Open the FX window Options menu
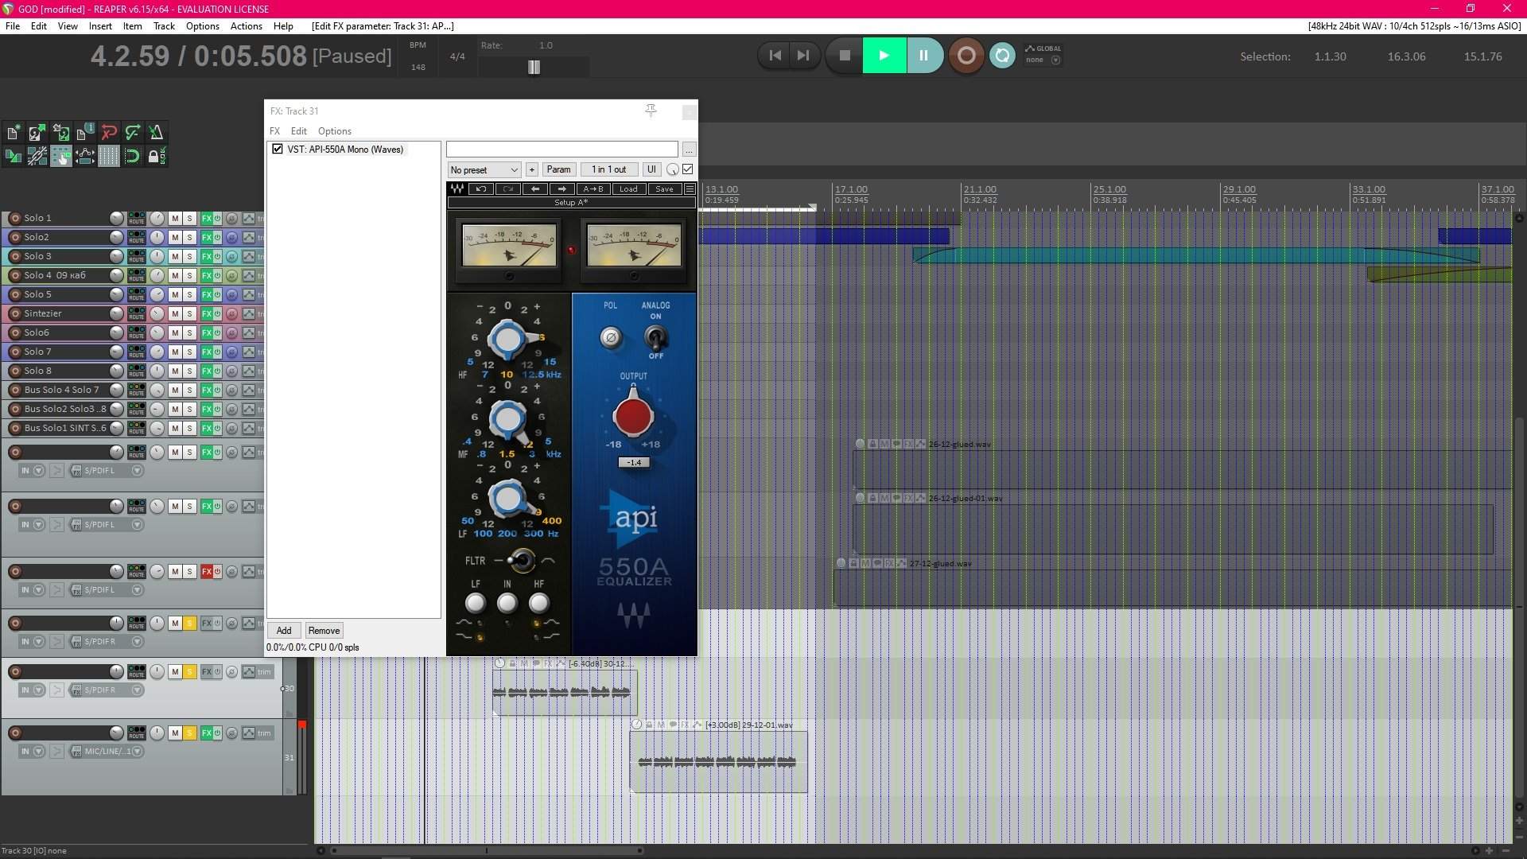The height and width of the screenshot is (859, 1527). [x=334, y=131]
